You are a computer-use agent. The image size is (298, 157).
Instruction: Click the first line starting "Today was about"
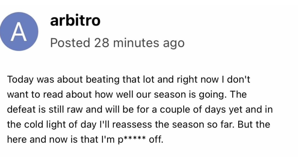coord(129,80)
